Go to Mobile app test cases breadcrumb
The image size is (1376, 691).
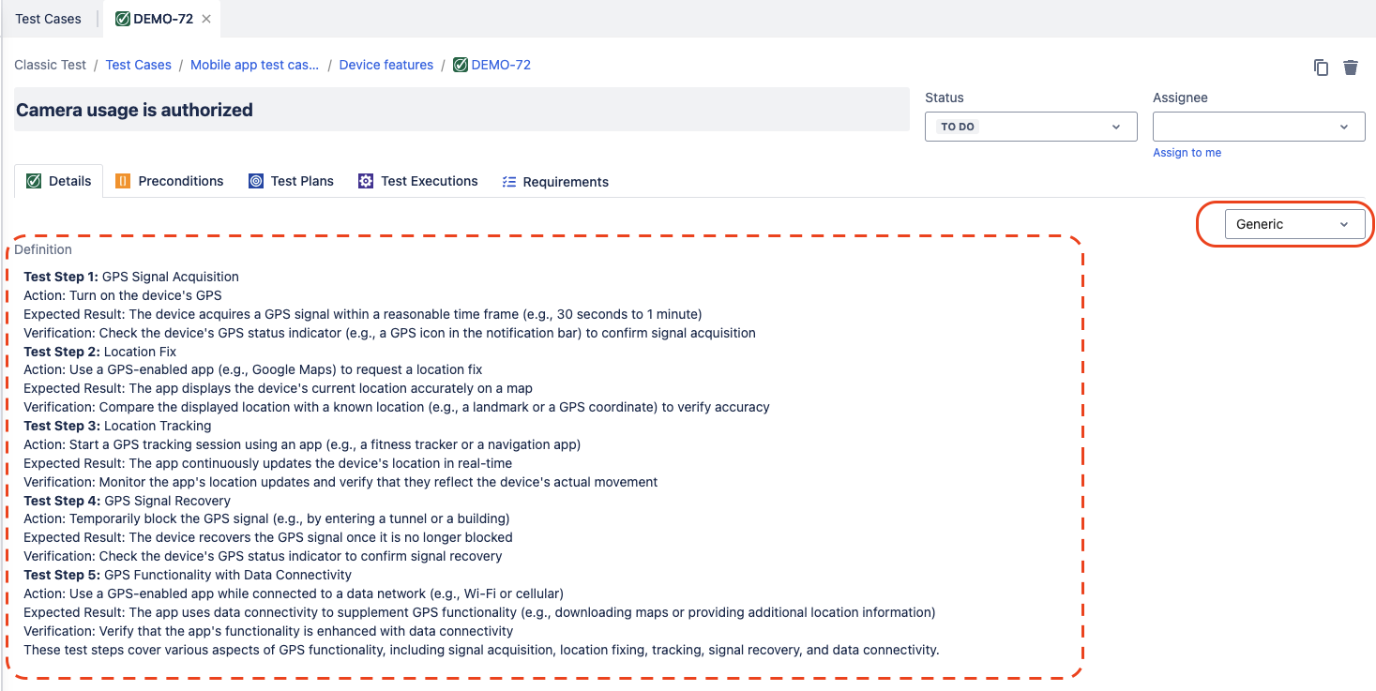(254, 65)
